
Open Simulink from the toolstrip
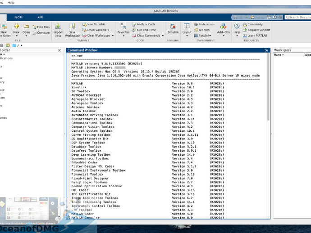[x=173, y=28]
